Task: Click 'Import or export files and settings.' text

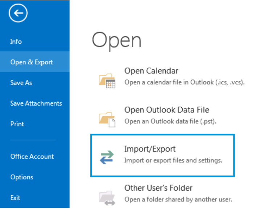Action: (173, 161)
